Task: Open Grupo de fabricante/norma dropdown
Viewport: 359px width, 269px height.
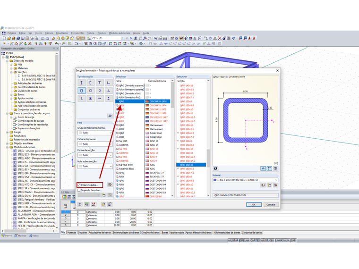Action: [95, 133]
